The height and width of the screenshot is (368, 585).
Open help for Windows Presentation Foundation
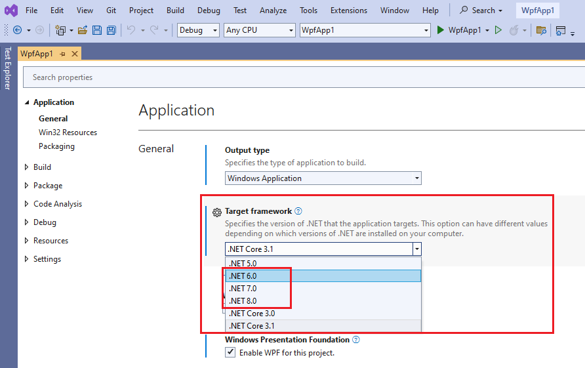click(356, 339)
